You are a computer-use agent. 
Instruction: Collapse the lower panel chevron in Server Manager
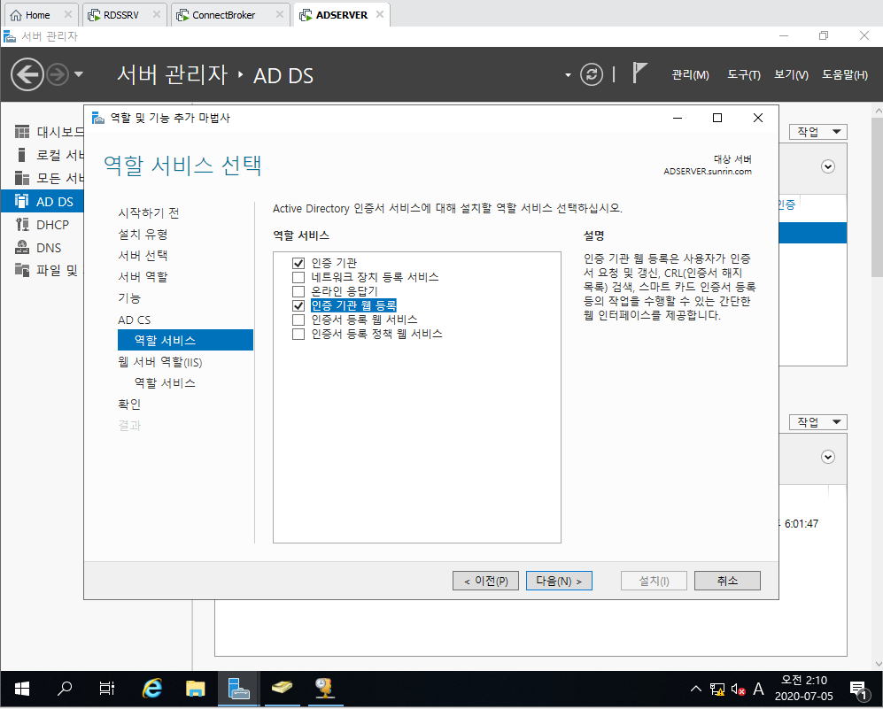[828, 457]
